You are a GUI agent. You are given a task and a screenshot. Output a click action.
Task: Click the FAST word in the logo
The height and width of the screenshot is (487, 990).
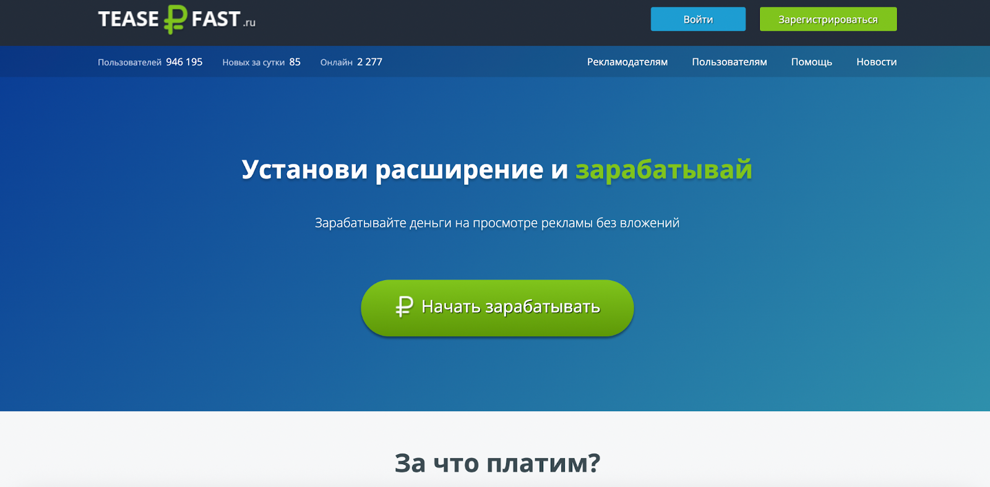click(215, 19)
